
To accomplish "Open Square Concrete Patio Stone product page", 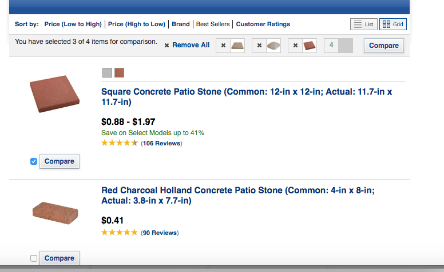I will pyautogui.click(x=247, y=97).
